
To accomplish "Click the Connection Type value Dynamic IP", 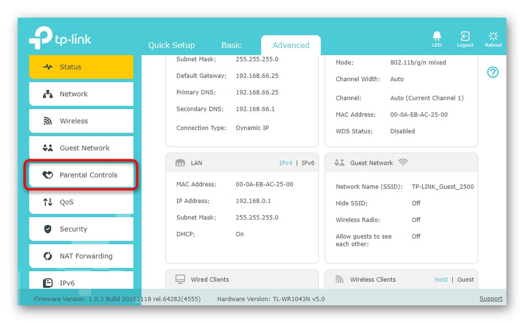I will (x=252, y=128).
